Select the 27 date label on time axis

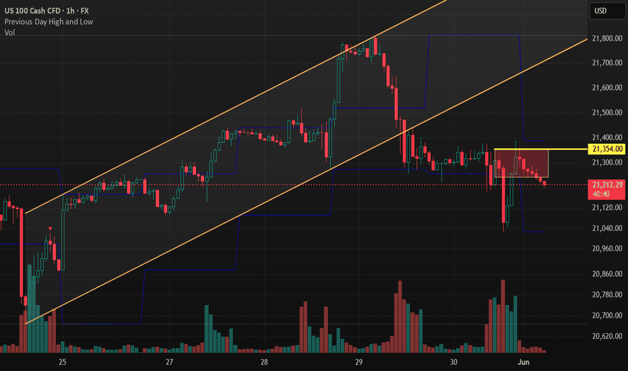169,362
